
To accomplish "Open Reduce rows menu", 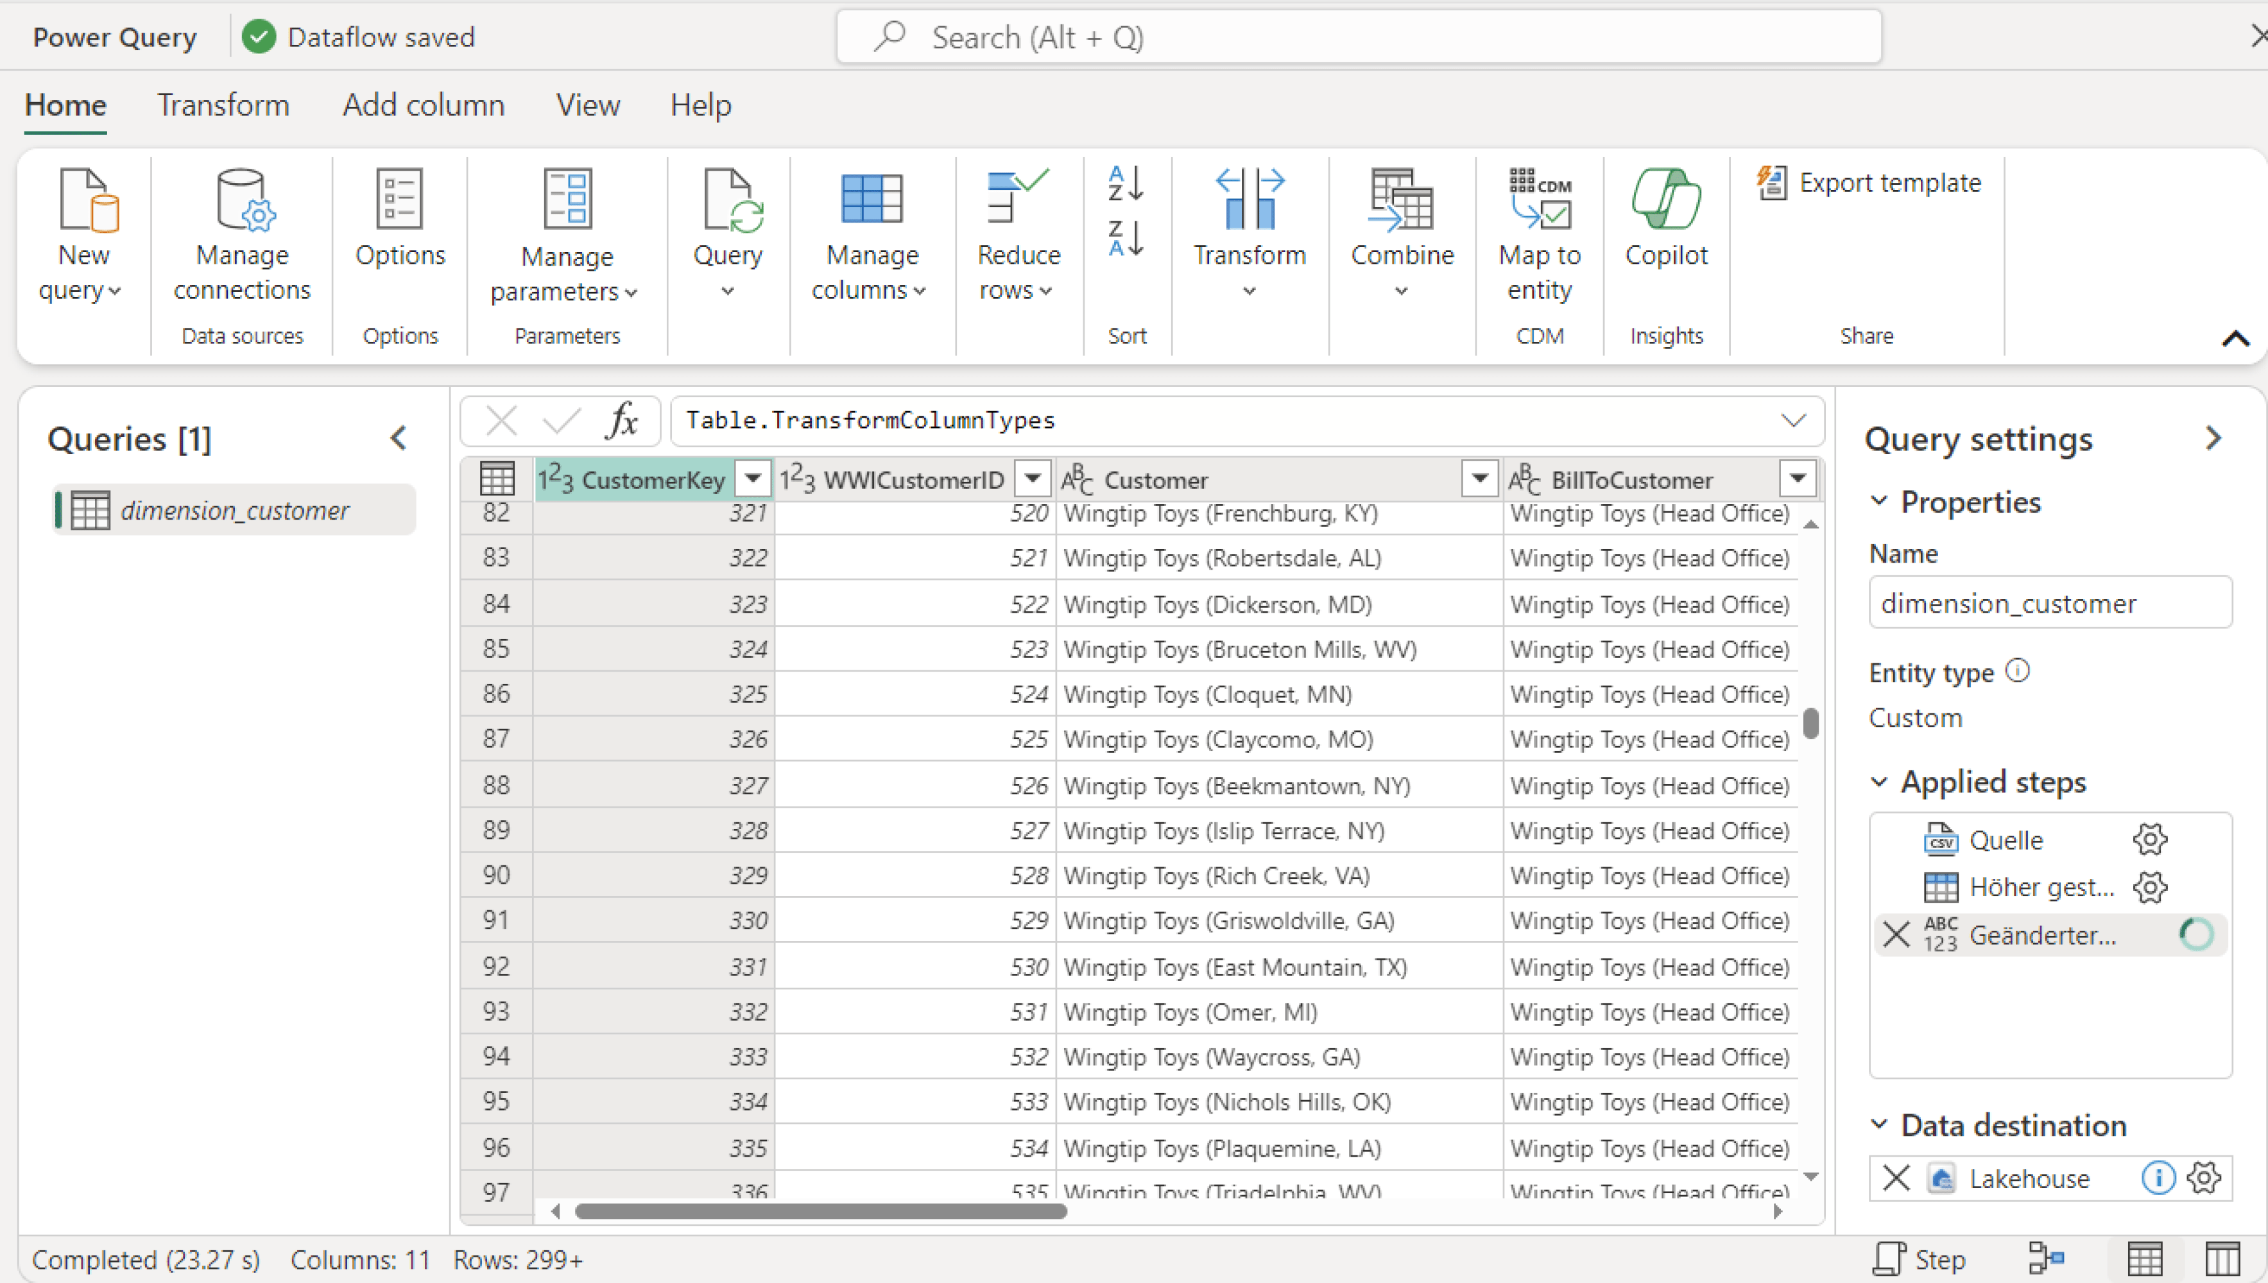I will tap(1018, 235).
